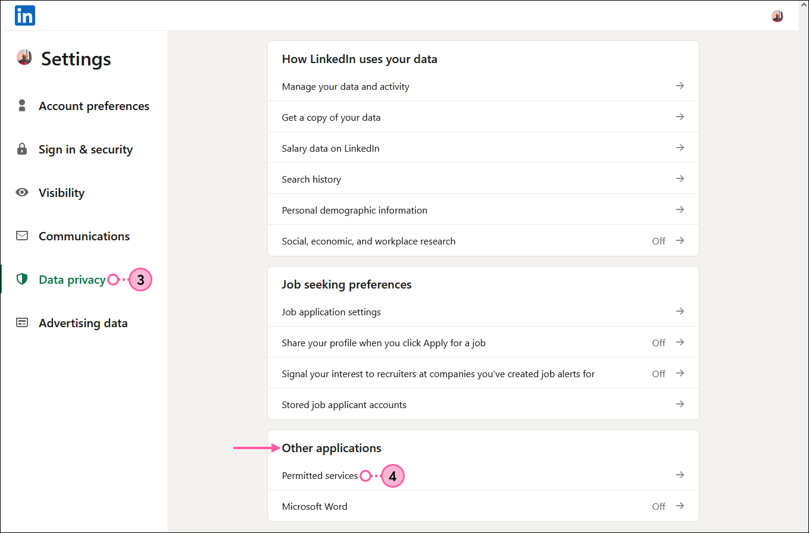Screen dimensions: 809x533
Task: Open Social, economic, and workplace research
Action: [x=483, y=241]
